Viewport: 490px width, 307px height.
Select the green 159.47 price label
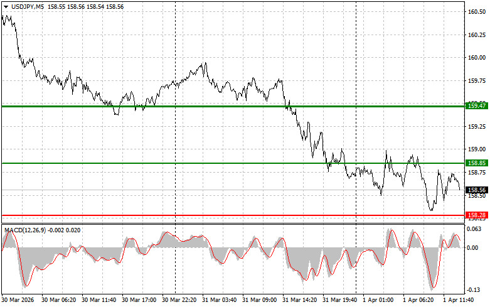click(x=477, y=107)
